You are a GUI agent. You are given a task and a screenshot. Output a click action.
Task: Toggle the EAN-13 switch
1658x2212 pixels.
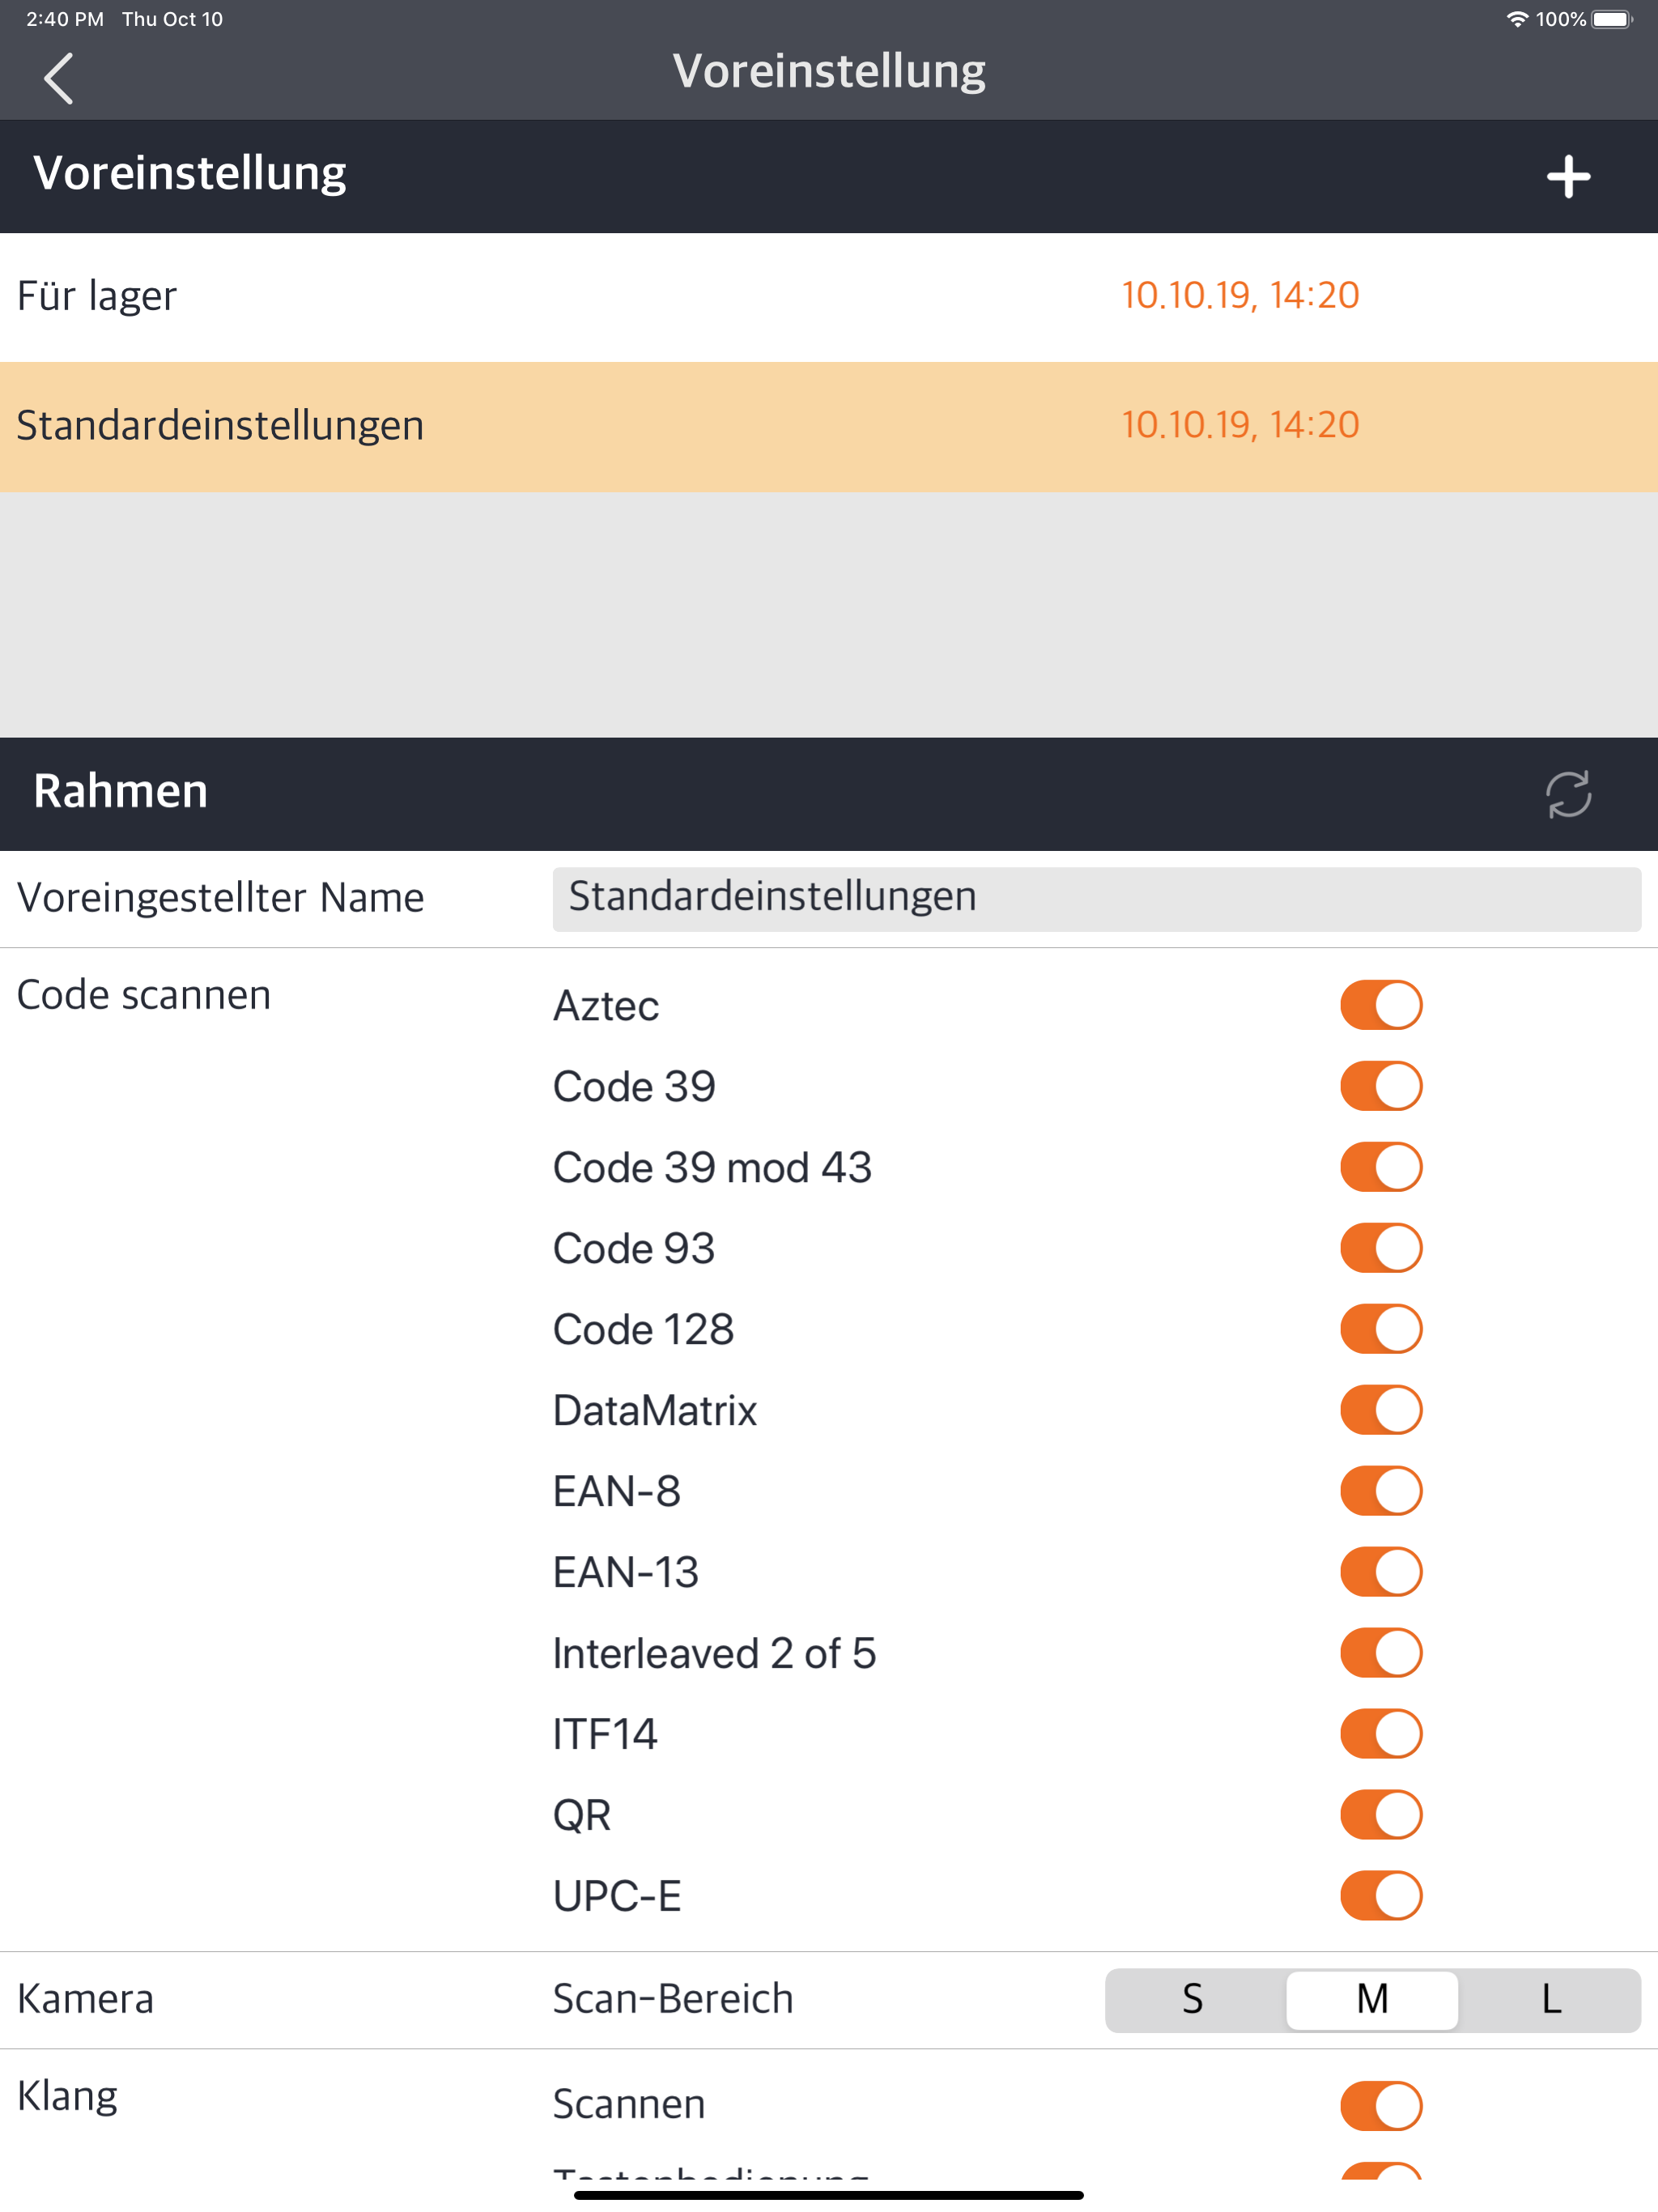coord(1380,1572)
